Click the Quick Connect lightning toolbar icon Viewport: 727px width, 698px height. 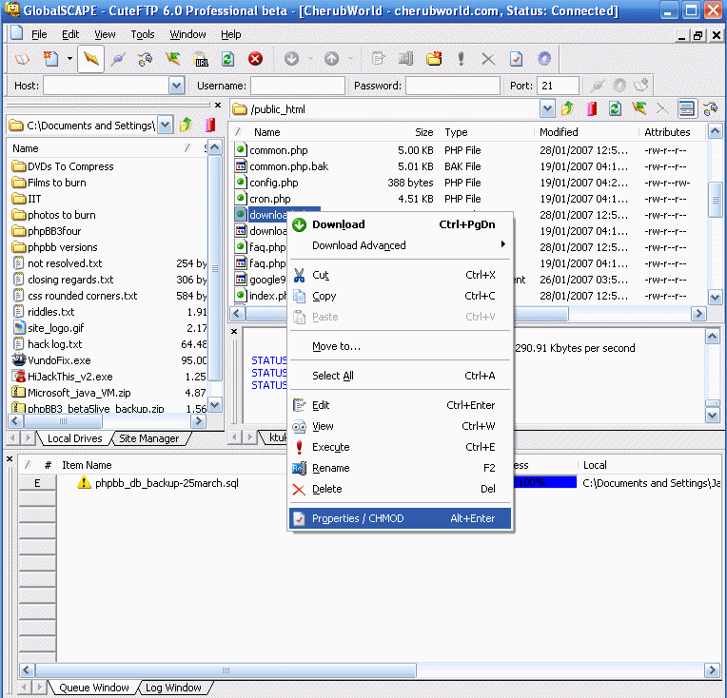pos(91,59)
